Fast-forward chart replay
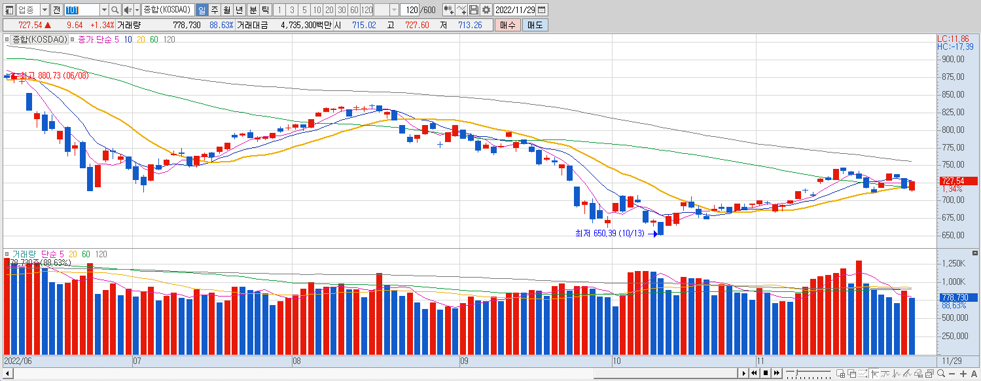Image resolution: width=981 pixels, height=381 pixels. click(x=776, y=373)
